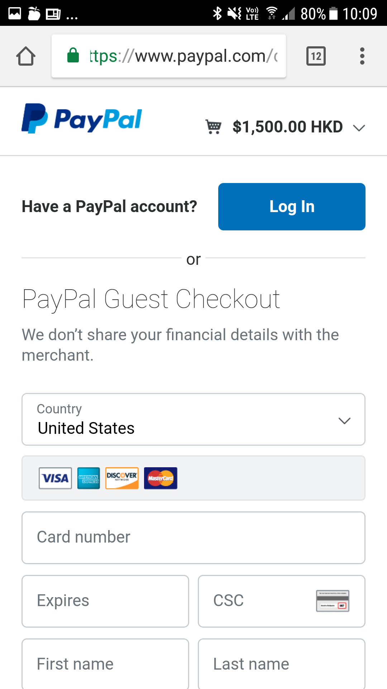Tap the CSC card hint icon
Image resolution: width=387 pixels, height=689 pixels.
tap(333, 601)
